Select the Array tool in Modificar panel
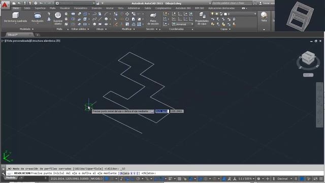 pyautogui.click(x=139, y=24)
